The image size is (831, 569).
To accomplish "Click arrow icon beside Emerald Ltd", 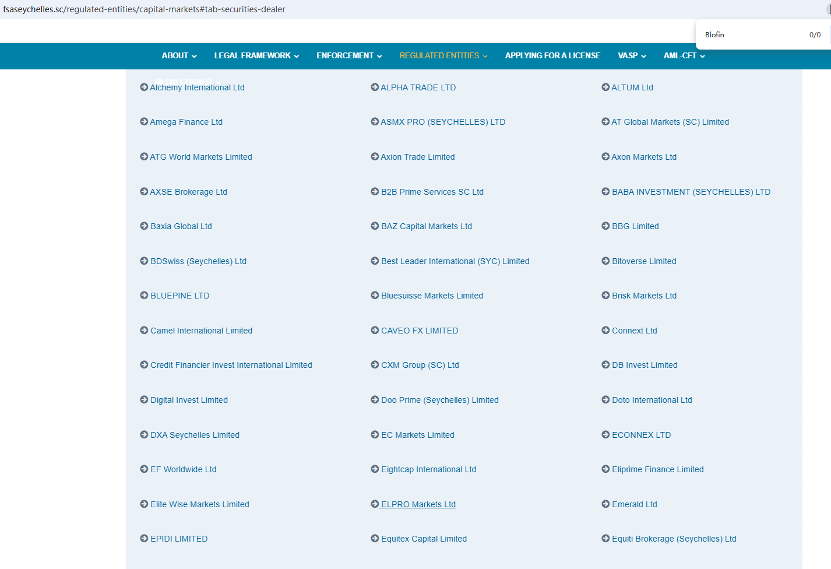I will point(605,504).
